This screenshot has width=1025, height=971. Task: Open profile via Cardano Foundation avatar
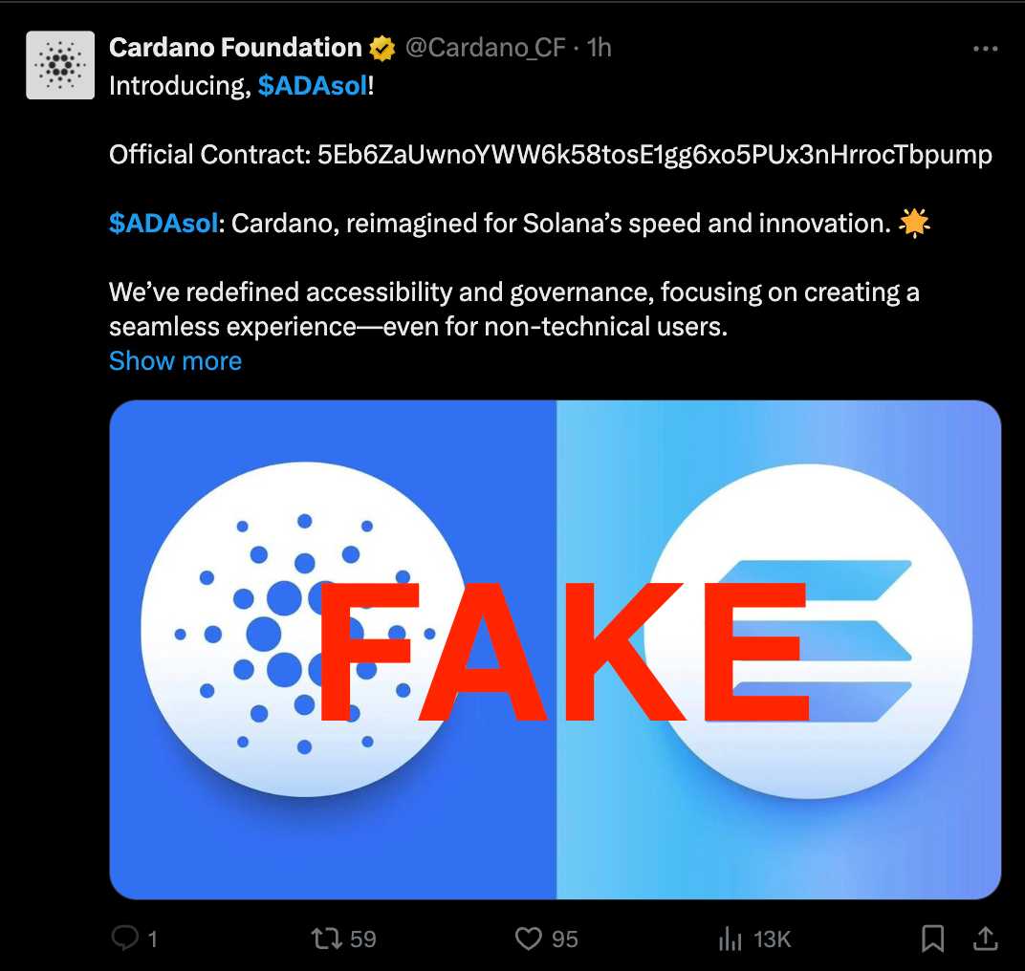pyautogui.click(x=59, y=64)
